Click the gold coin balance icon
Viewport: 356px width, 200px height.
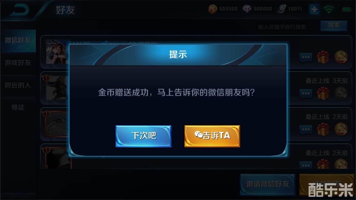click(212, 9)
